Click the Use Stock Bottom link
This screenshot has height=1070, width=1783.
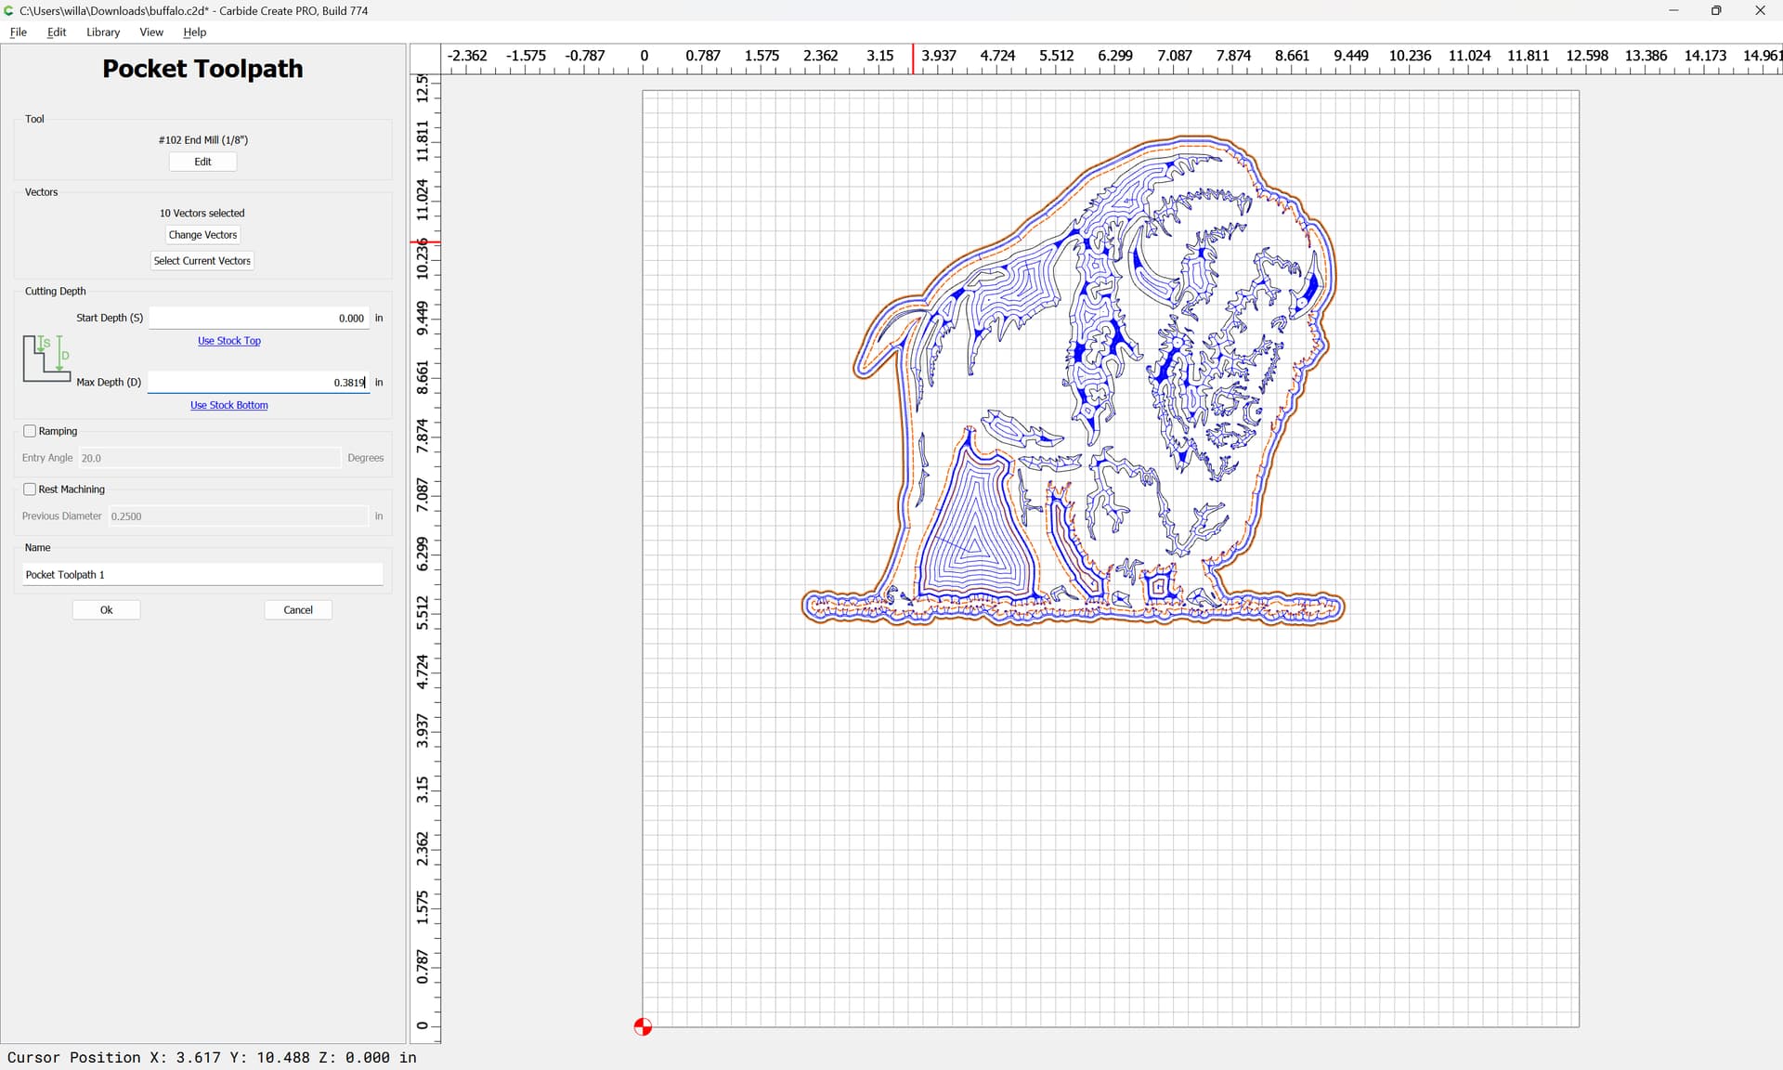pyautogui.click(x=229, y=405)
